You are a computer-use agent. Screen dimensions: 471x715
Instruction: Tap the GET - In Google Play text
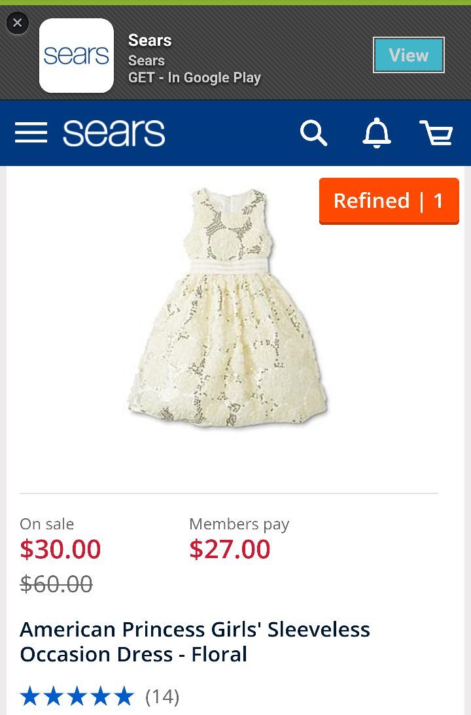point(194,78)
